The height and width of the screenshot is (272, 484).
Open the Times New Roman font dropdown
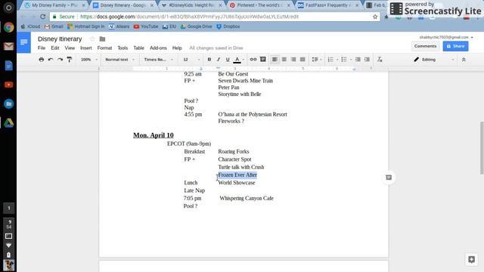coord(158,60)
